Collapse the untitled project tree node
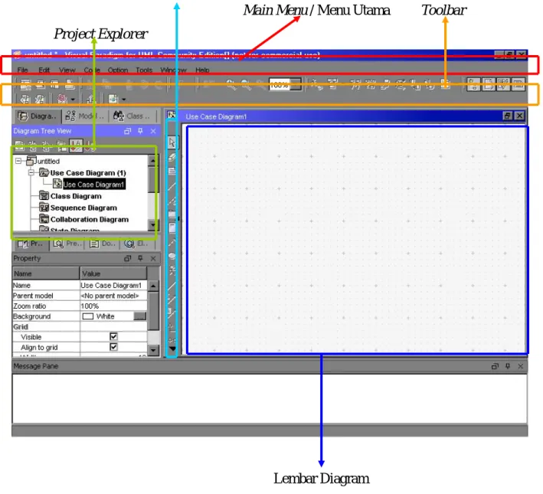 click(18, 161)
